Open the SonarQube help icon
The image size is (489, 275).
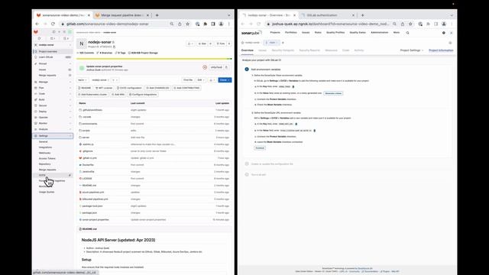point(444,33)
